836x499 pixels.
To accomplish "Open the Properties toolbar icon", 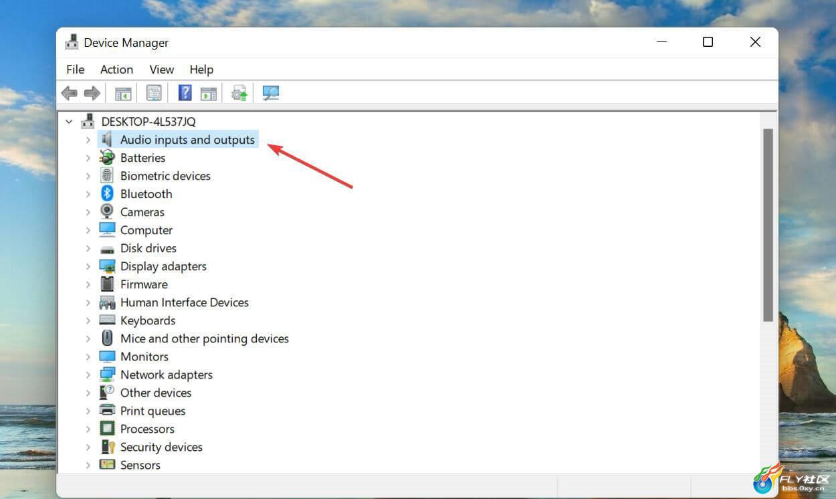I will 154,93.
